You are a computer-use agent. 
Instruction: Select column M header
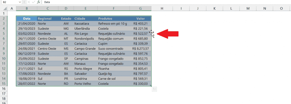pyautogui.click(x=248, y=8)
